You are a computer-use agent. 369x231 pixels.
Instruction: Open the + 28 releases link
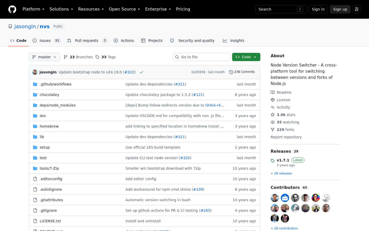281,174
